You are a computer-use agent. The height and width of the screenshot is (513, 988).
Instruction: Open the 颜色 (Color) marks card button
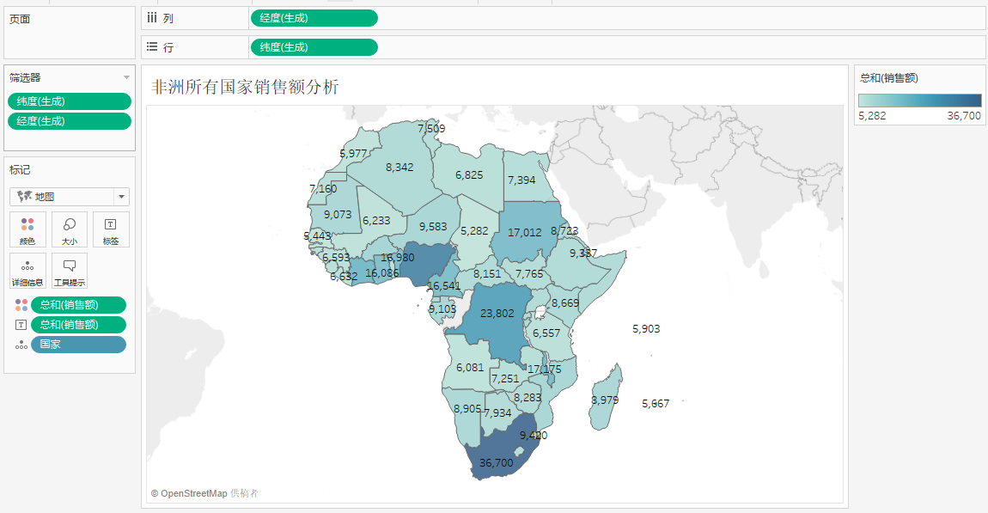coord(27,229)
